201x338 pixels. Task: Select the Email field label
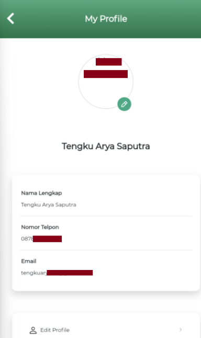pyautogui.click(x=29, y=261)
